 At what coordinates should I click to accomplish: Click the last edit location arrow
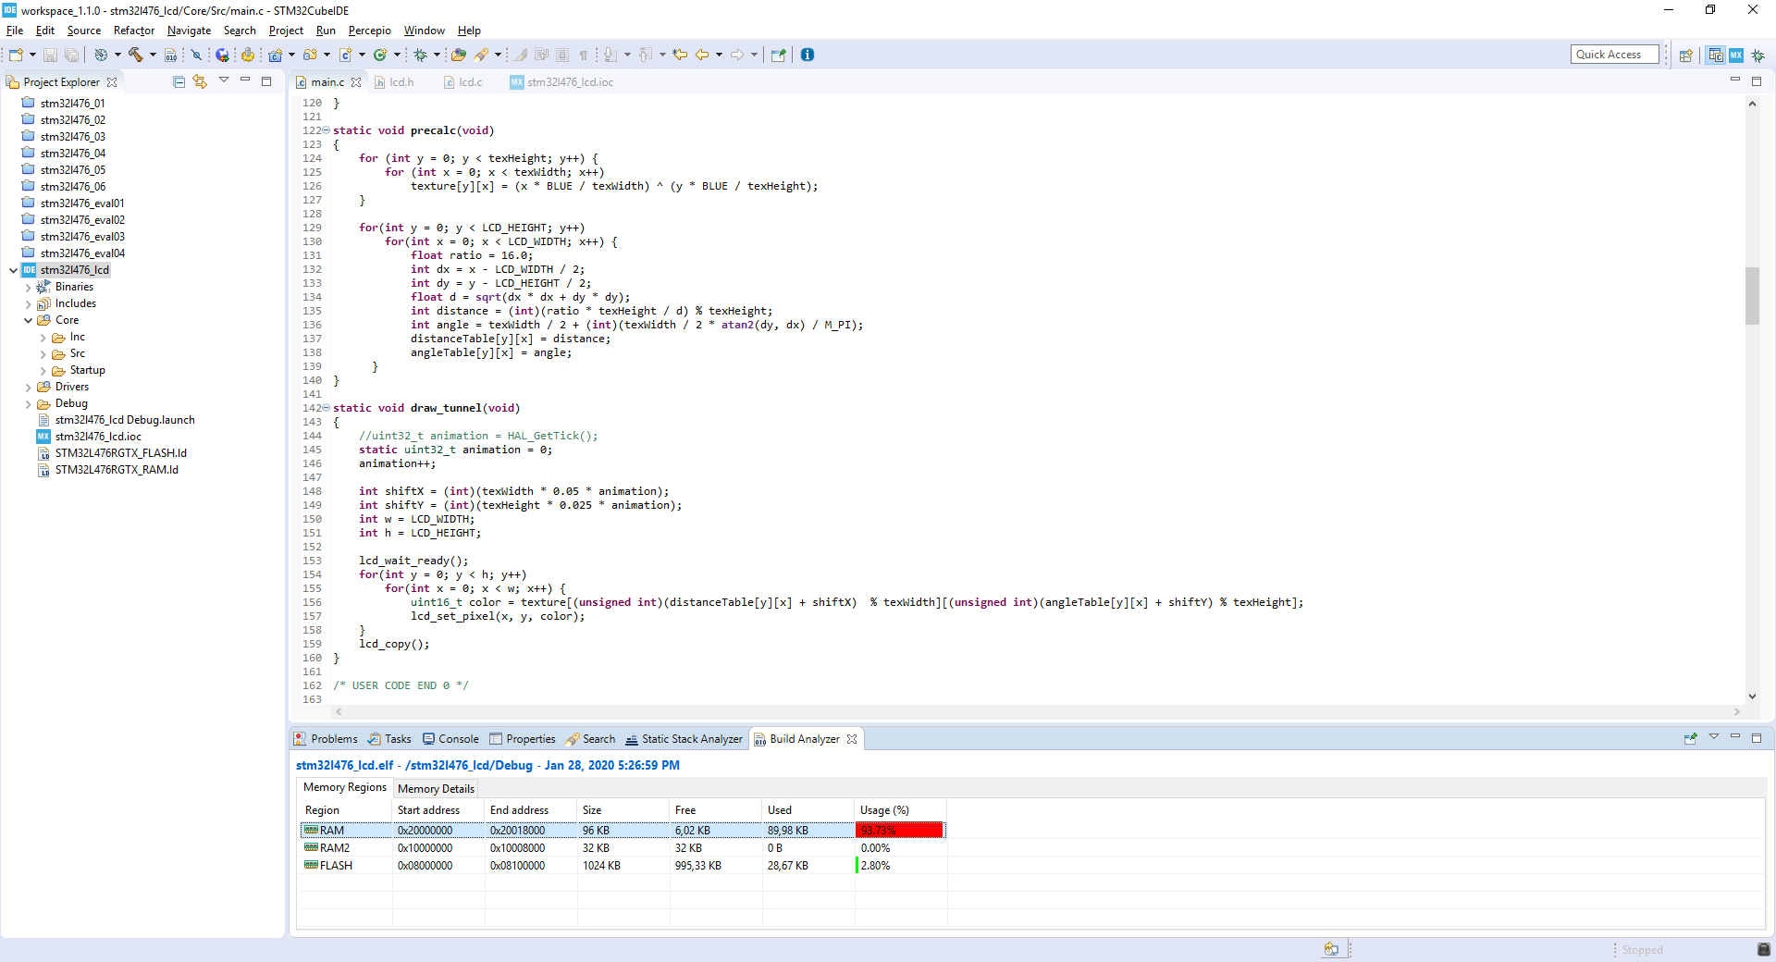(x=680, y=55)
